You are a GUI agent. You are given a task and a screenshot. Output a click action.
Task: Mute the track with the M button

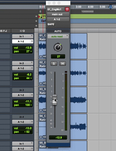point(63,63)
